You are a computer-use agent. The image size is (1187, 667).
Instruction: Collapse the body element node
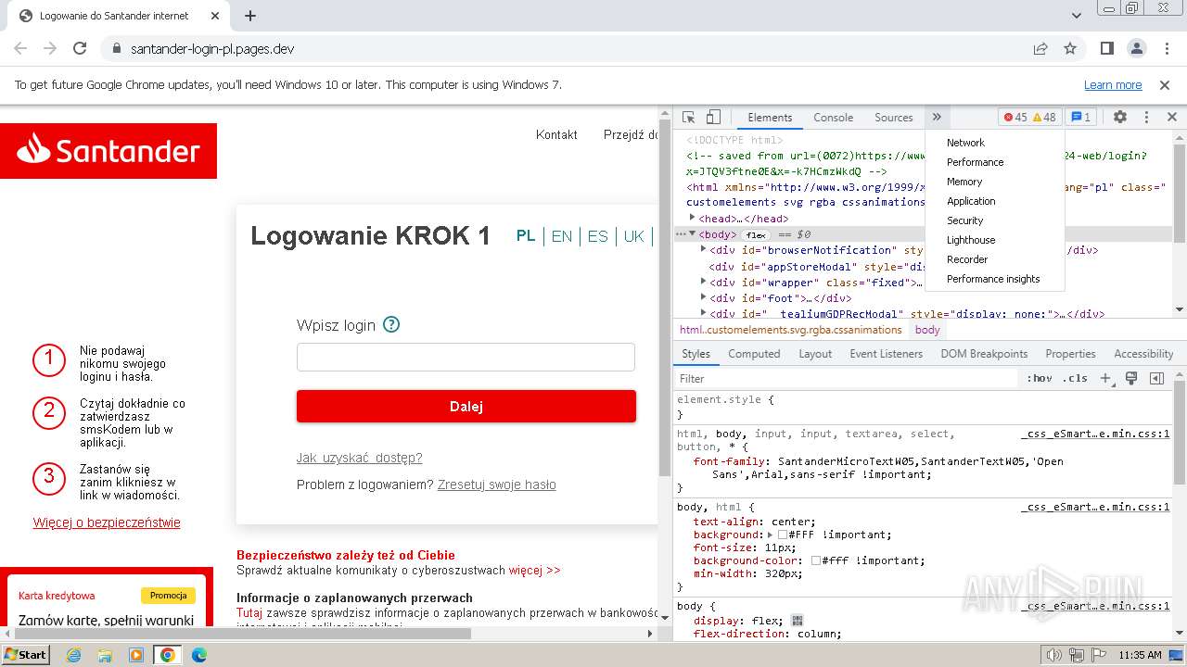692,234
